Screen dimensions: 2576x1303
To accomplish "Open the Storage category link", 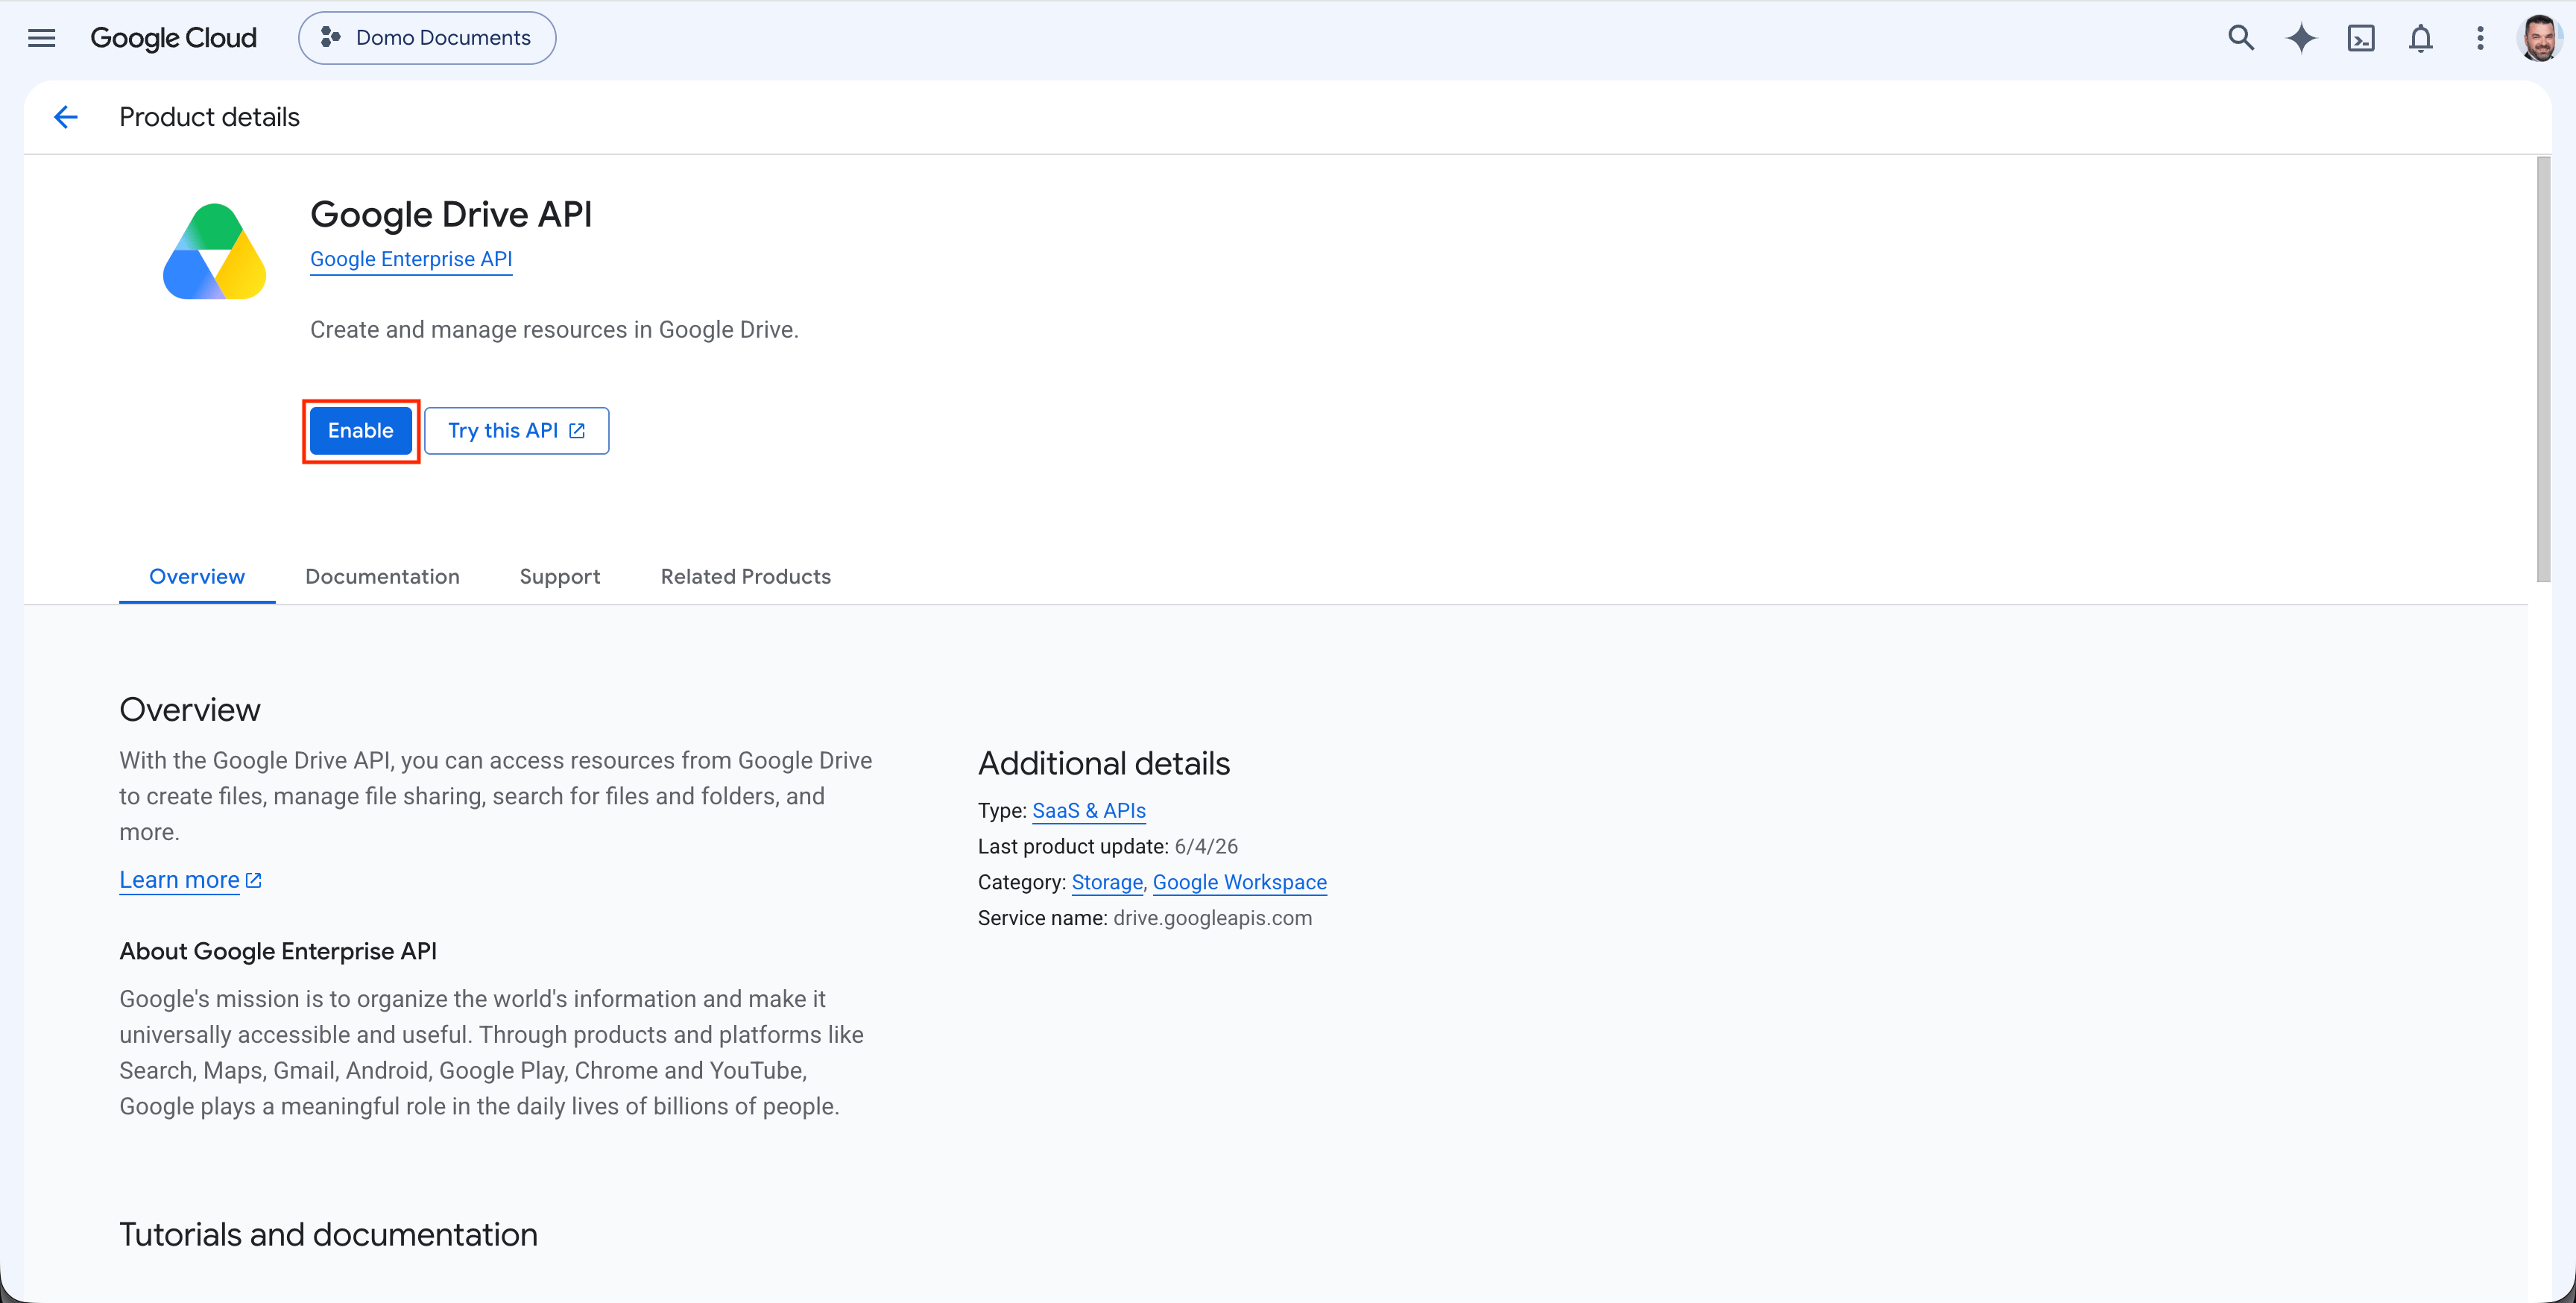I will click(x=1107, y=882).
